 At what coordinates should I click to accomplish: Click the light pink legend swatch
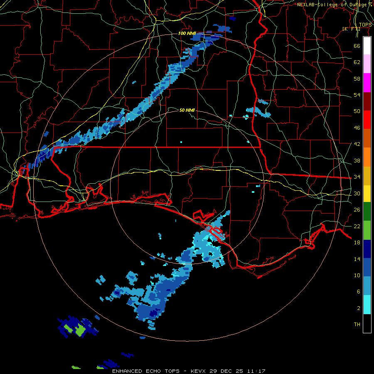click(367, 64)
